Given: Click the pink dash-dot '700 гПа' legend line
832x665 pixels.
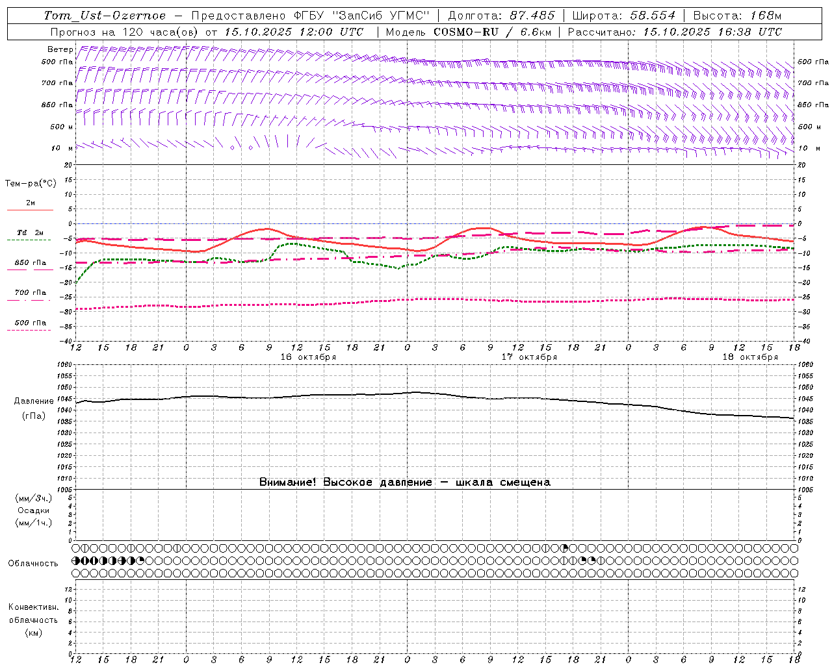Looking at the screenshot, I should tap(29, 300).
